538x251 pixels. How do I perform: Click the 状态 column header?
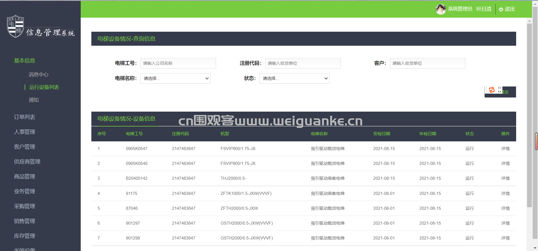click(470, 134)
